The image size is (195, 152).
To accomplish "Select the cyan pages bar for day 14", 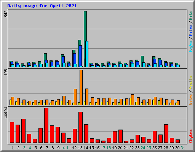I will point(87,54).
